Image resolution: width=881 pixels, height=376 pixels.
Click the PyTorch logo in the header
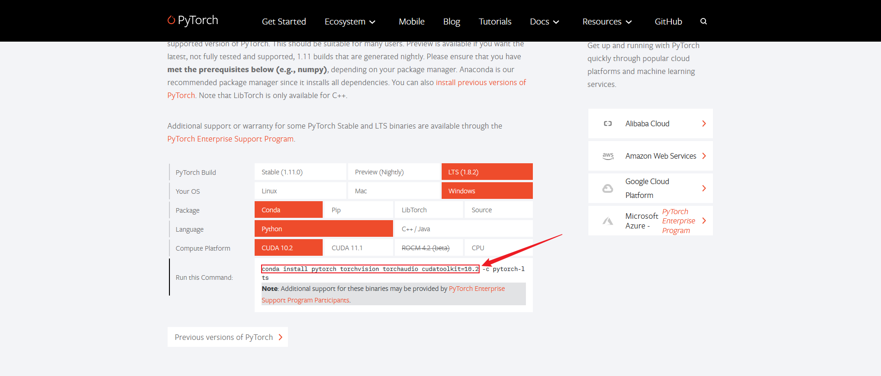[193, 20]
